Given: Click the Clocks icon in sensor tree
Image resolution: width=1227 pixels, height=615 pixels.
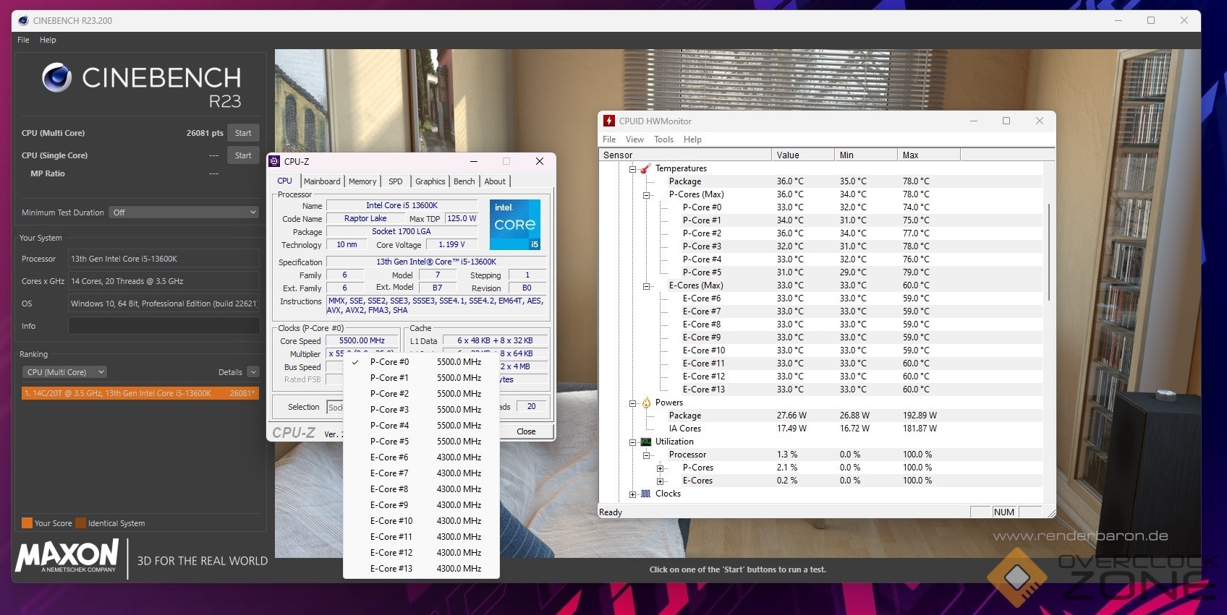Looking at the screenshot, I should coord(646,494).
